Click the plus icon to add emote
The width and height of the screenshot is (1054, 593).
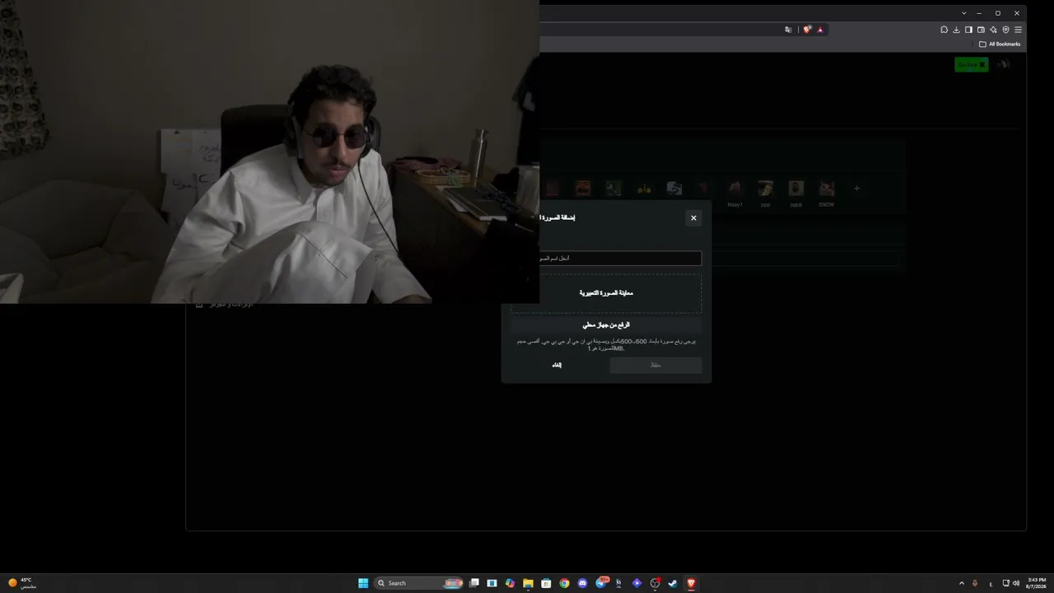(x=856, y=189)
